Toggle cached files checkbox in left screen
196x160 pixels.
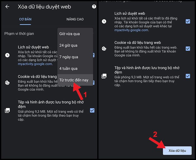pos(92,110)
